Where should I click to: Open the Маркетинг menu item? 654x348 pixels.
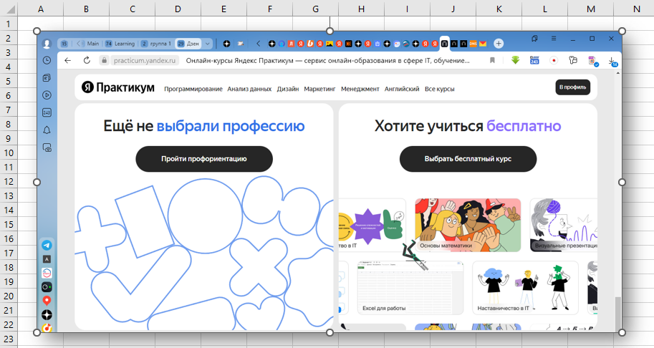[320, 89]
